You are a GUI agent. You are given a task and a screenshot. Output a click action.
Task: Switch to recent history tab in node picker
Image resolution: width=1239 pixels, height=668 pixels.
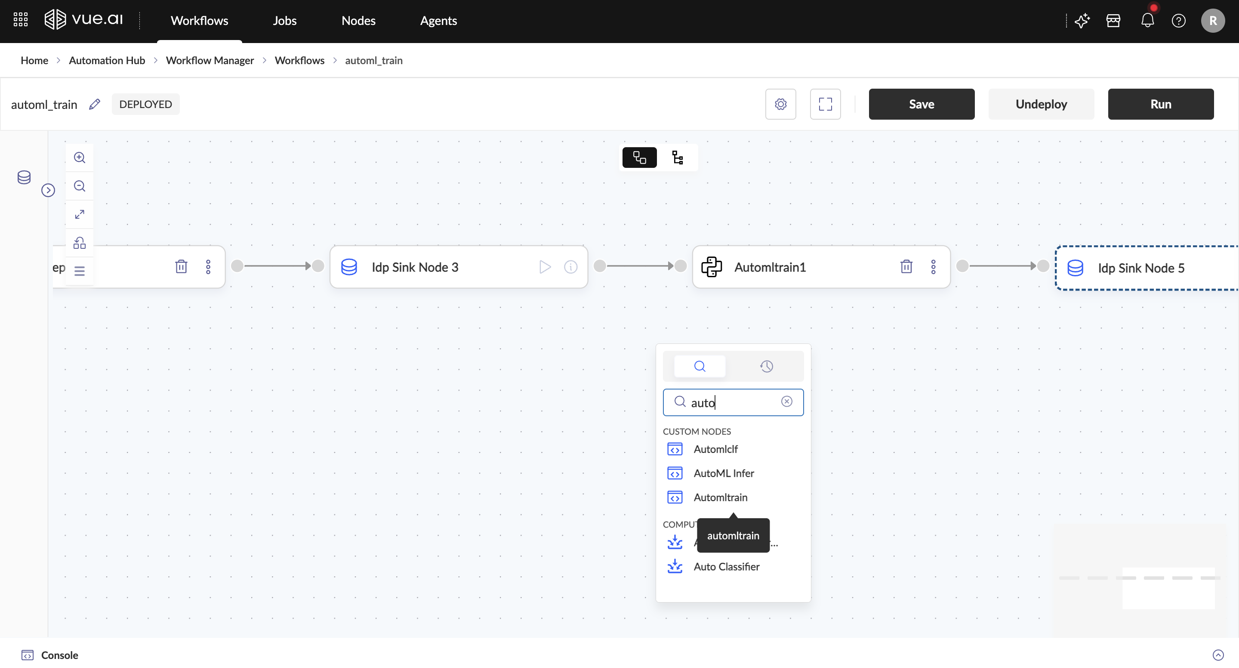tap(766, 366)
